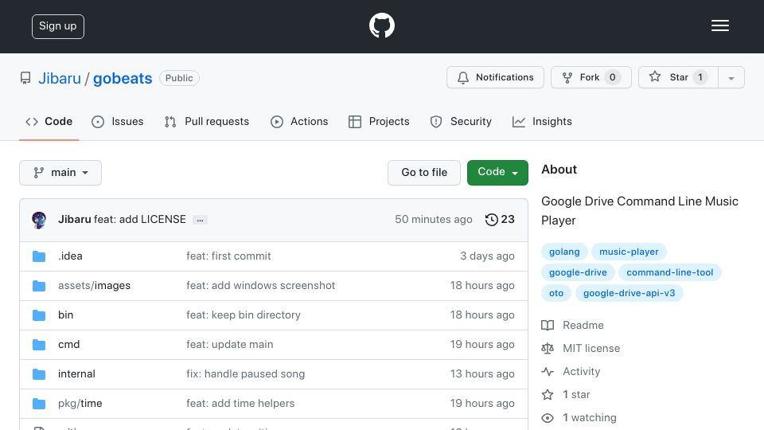
Task: Switch to the Actions tab
Action: pos(299,121)
